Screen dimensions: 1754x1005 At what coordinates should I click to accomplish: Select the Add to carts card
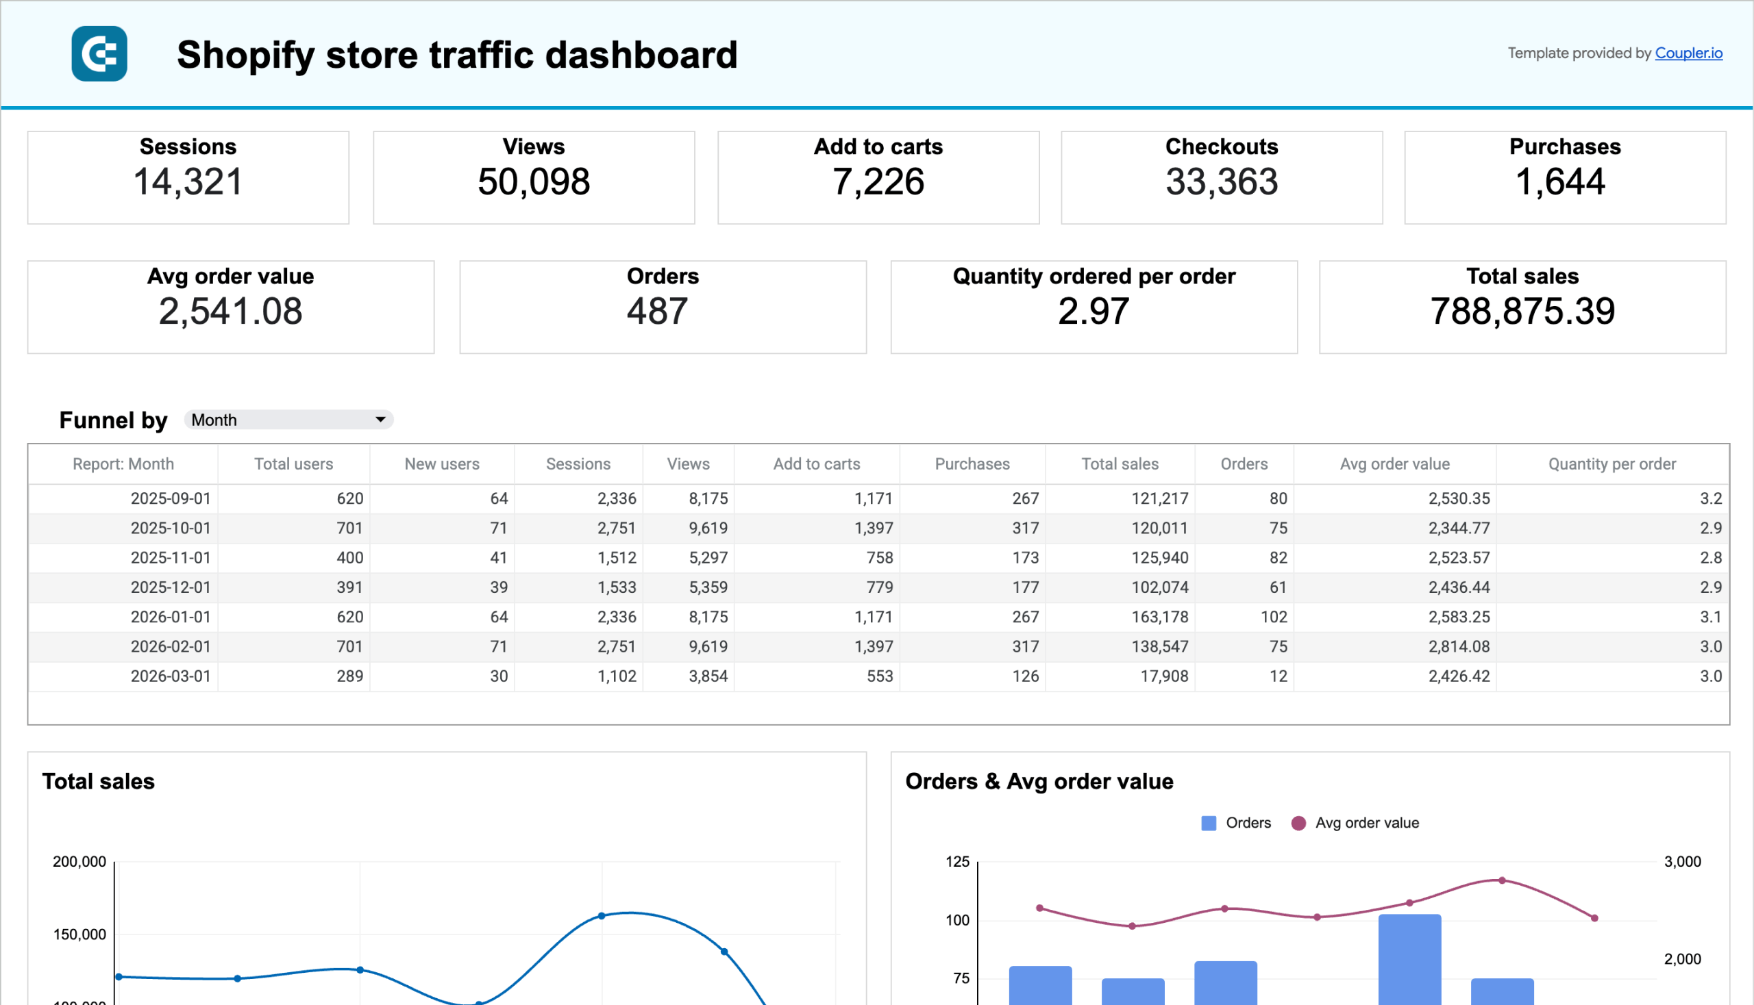tap(878, 177)
